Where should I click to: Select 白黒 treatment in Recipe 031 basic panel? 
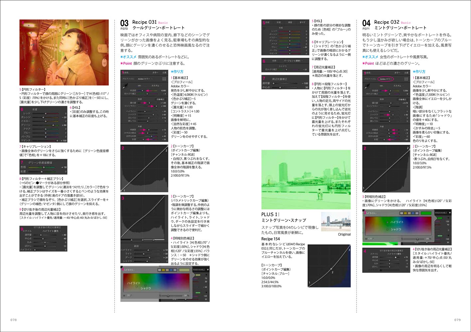pos(164,72)
